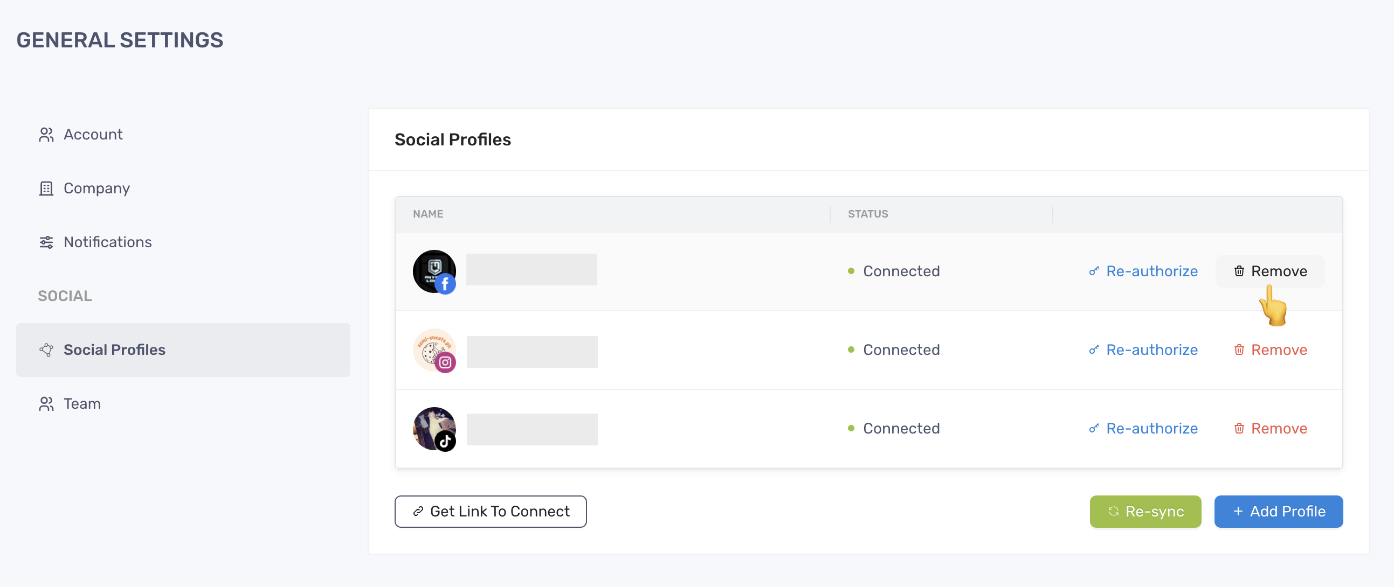Viewport: 1394px width, 587px height.
Task: Remove the Facebook profile
Action: [1269, 271]
